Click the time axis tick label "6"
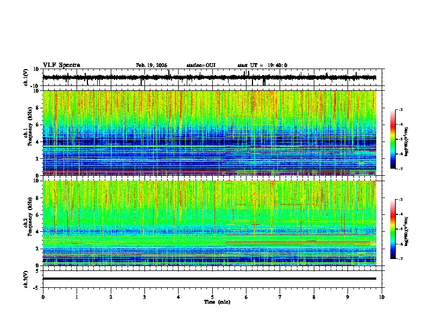430x333 pixels. coord(246,297)
